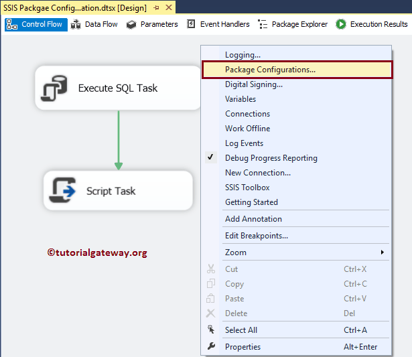
Task: Toggle Debug Progress Reporting checkmark
Action: [210, 157]
